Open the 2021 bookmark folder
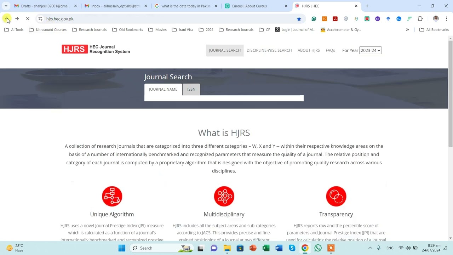 [x=206, y=30]
